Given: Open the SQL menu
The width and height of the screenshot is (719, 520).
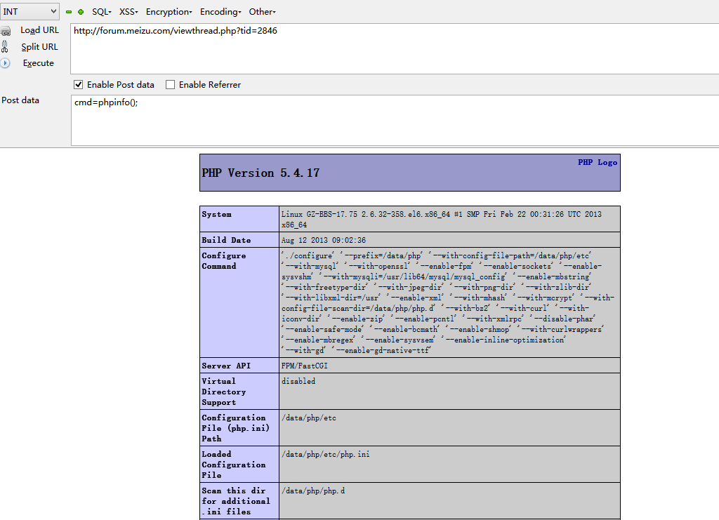Looking at the screenshot, I should click(x=101, y=12).
